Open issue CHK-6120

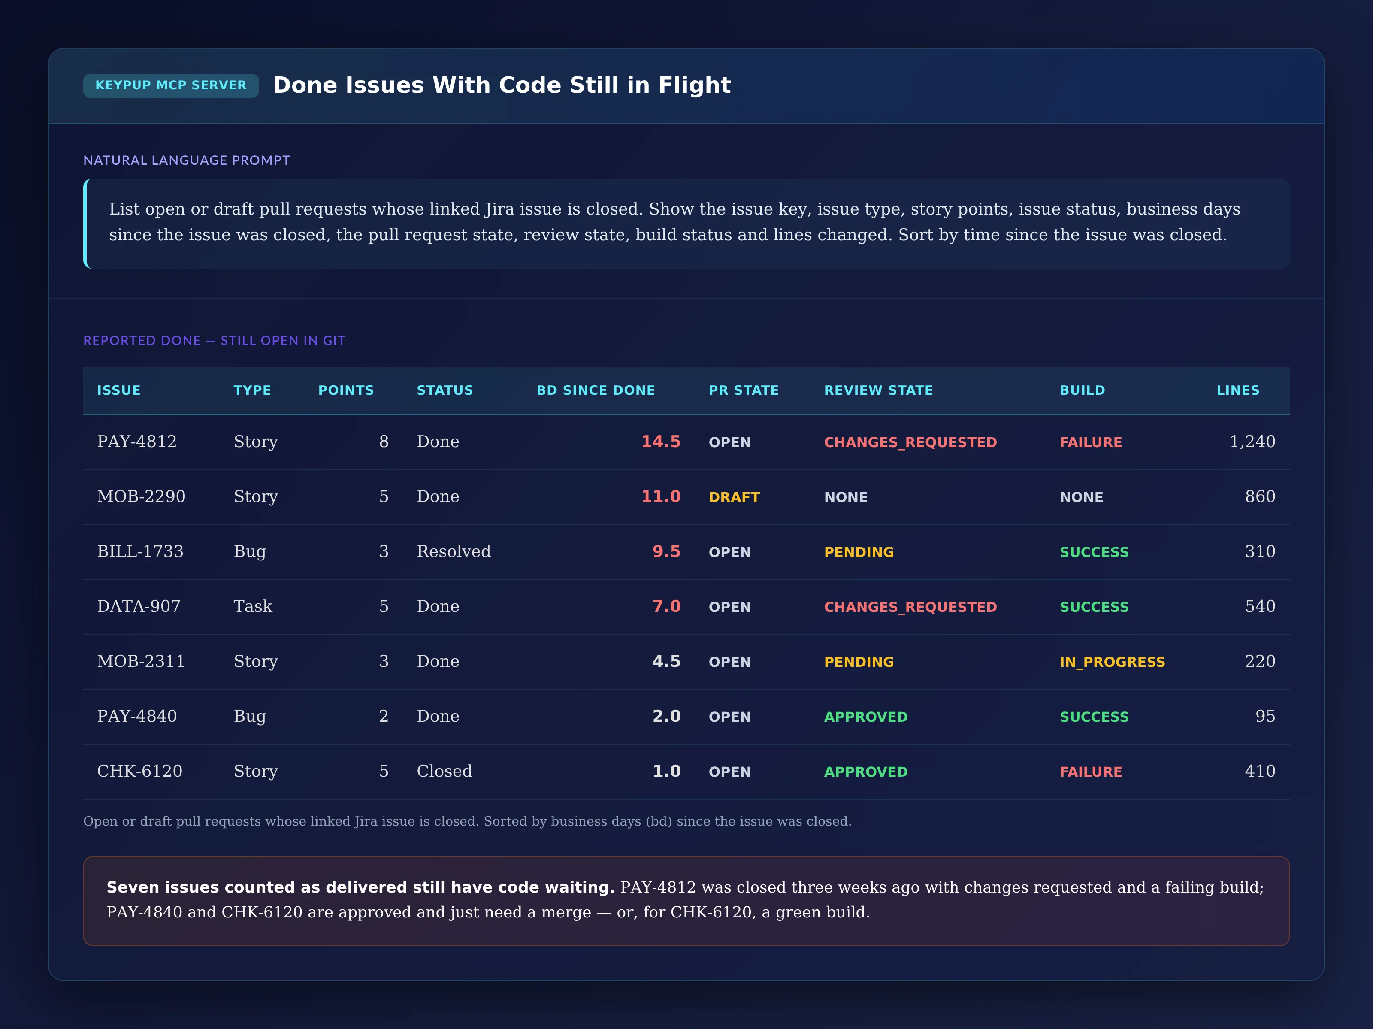(139, 772)
